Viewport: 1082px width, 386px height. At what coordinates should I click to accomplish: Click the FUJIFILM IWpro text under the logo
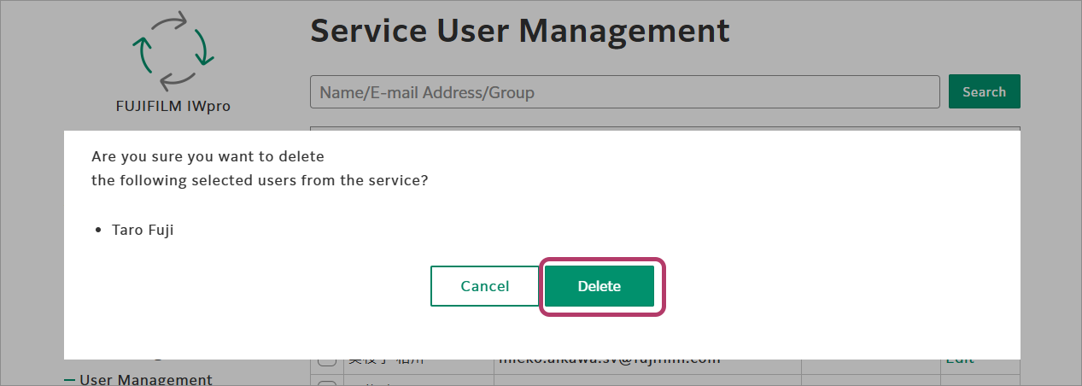point(173,107)
